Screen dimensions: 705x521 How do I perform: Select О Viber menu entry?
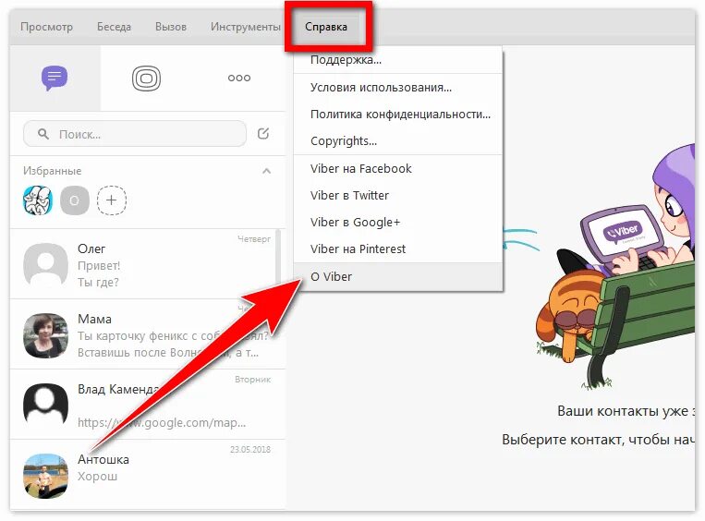(x=398, y=276)
